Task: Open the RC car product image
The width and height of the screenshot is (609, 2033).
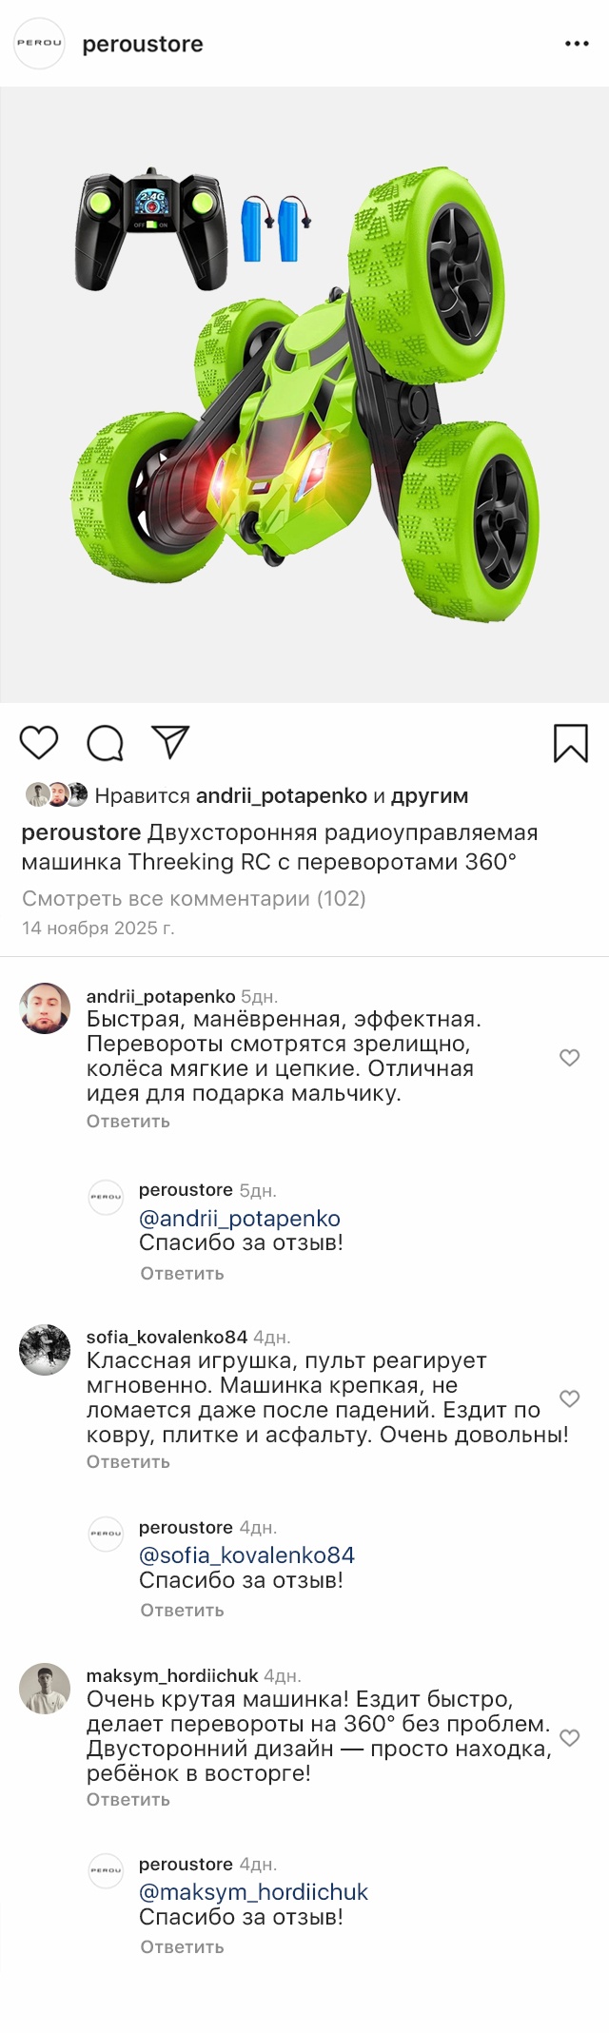Action: [304, 395]
